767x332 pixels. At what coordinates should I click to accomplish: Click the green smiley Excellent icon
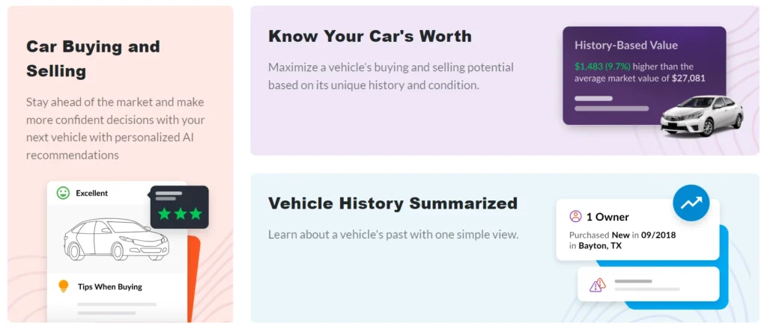point(63,193)
